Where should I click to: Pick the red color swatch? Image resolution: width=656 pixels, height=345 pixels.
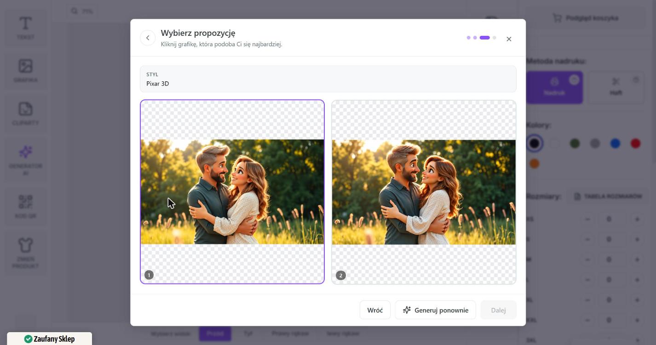point(635,144)
